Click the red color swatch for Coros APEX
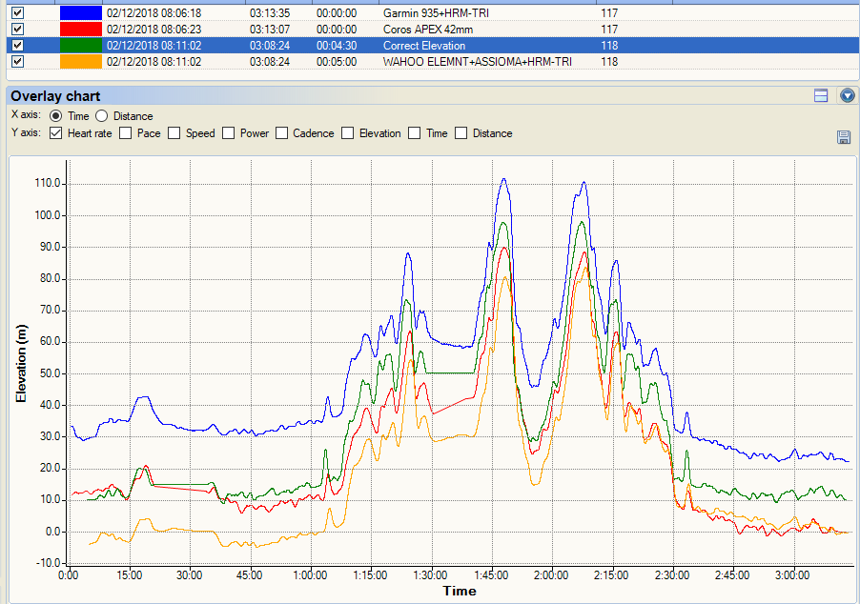Viewport: 860px width, 604px height. [80, 30]
